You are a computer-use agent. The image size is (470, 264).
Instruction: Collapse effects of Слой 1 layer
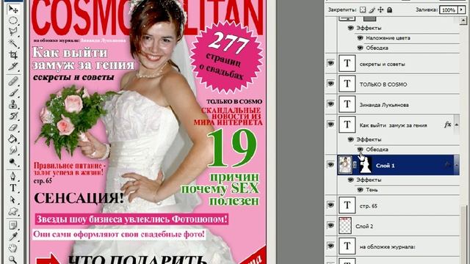click(457, 165)
